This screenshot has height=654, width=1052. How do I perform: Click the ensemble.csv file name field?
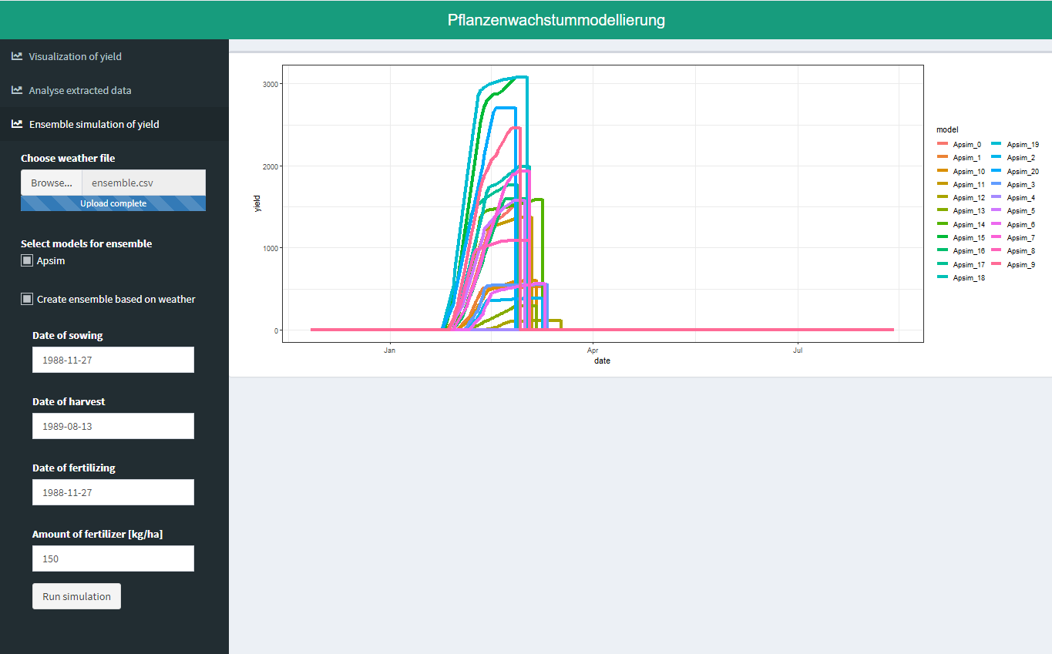pos(143,183)
